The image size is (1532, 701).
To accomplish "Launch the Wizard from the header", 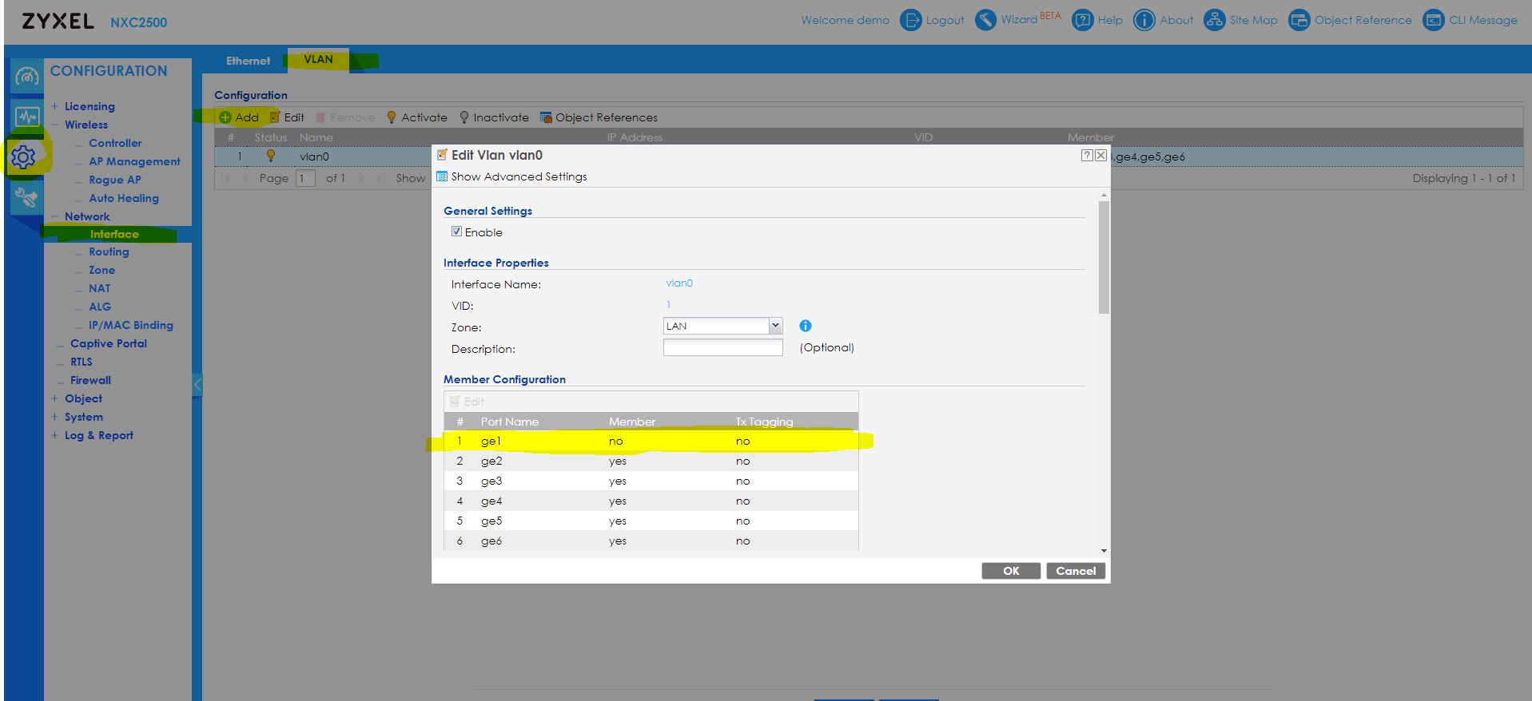I will pos(986,20).
